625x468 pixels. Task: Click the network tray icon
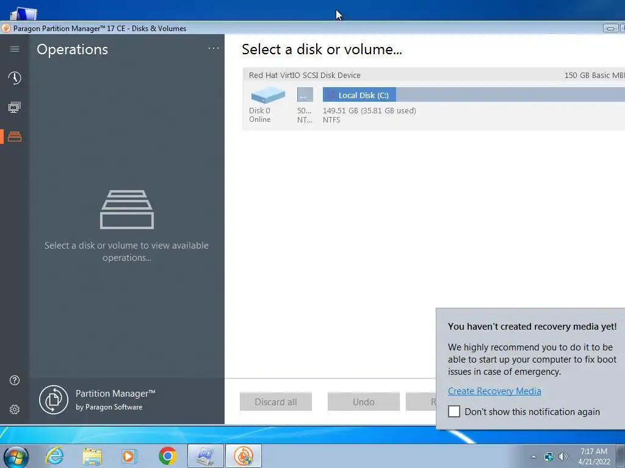click(549, 456)
